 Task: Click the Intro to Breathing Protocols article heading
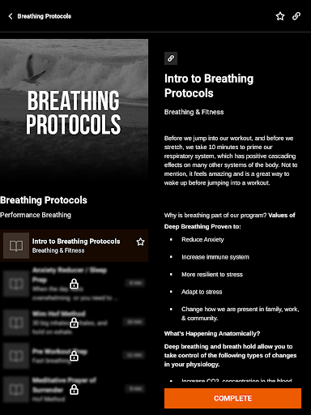click(x=209, y=86)
